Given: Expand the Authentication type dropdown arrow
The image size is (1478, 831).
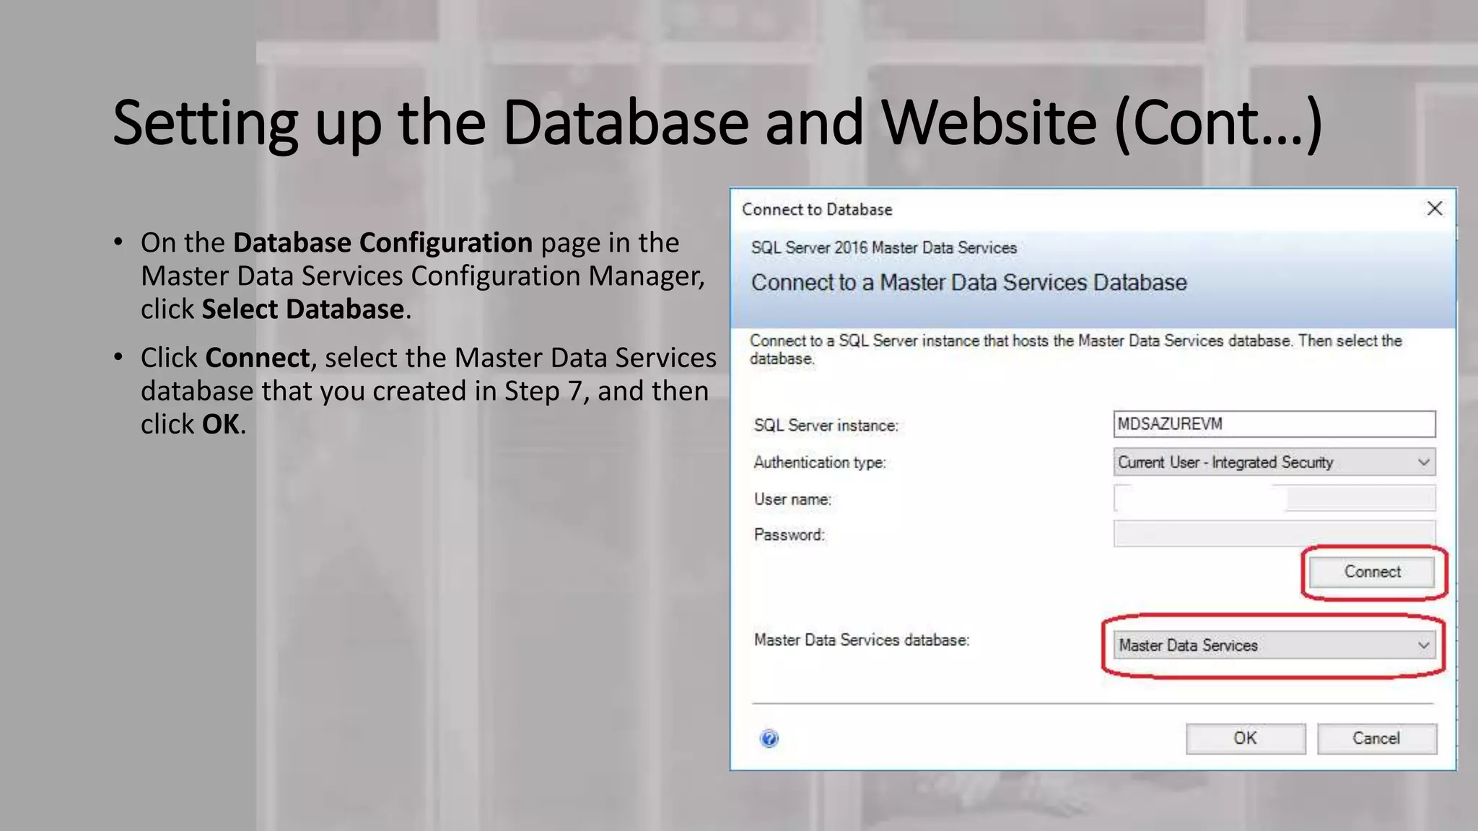Looking at the screenshot, I should pyautogui.click(x=1423, y=462).
